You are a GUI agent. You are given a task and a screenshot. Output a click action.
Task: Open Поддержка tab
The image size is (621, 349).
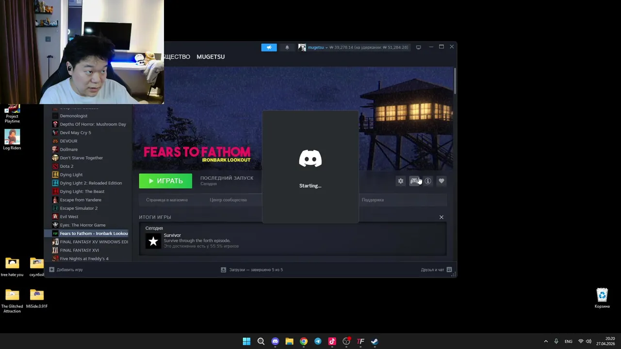click(373, 200)
